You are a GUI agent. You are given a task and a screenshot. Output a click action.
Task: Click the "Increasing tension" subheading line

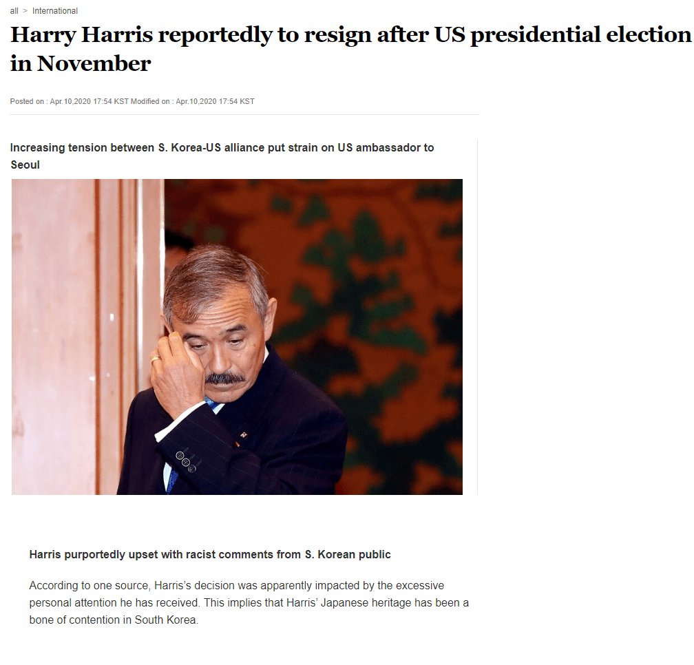[x=222, y=148]
